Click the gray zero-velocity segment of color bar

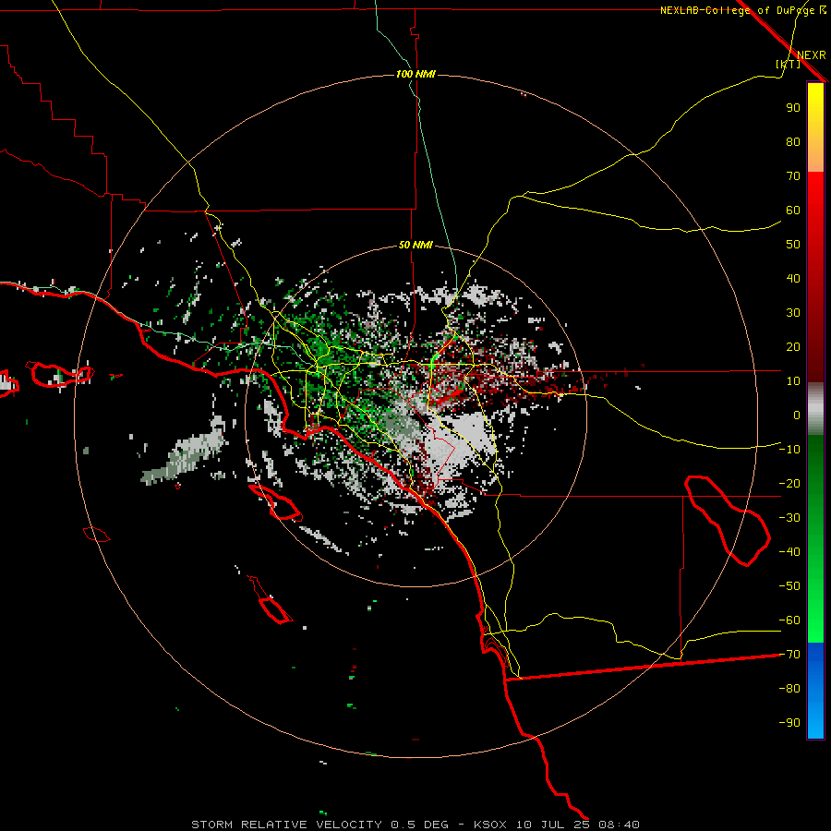(815, 409)
